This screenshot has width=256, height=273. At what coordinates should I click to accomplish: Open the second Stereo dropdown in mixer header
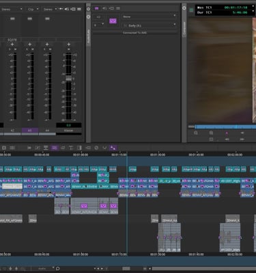(x=50, y=10)
